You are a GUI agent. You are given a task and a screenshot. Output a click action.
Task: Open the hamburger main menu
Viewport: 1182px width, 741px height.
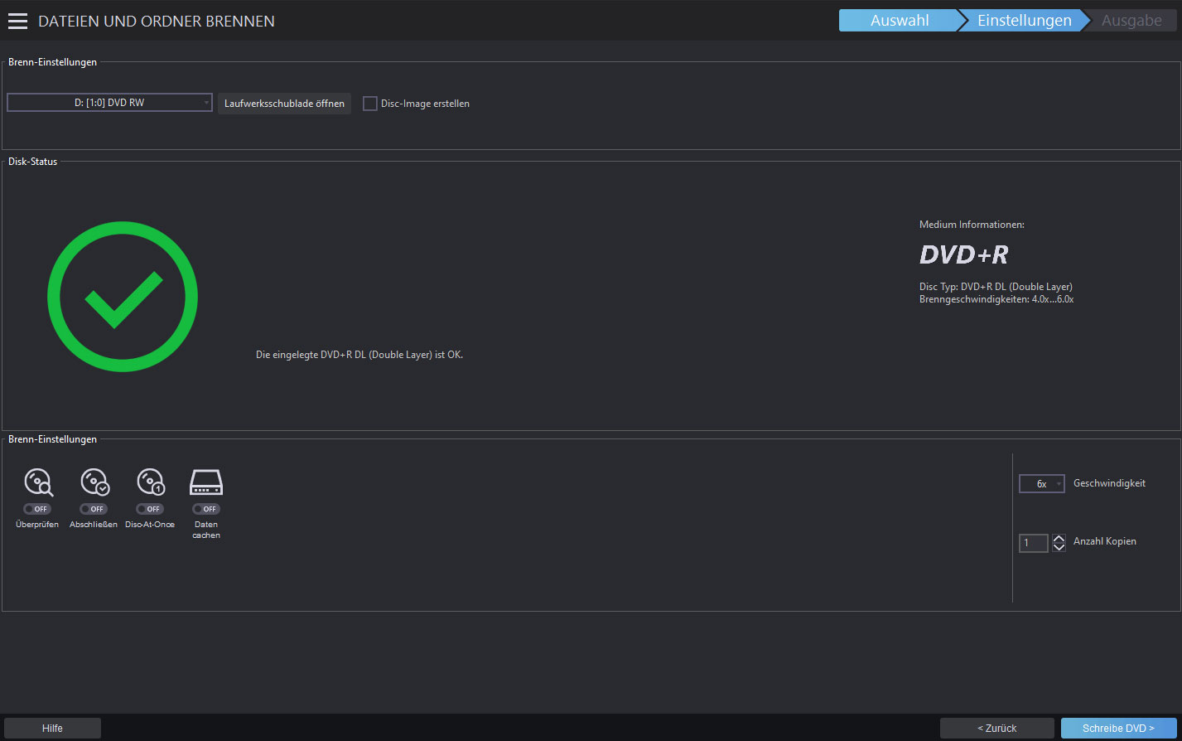pos(17,22)
